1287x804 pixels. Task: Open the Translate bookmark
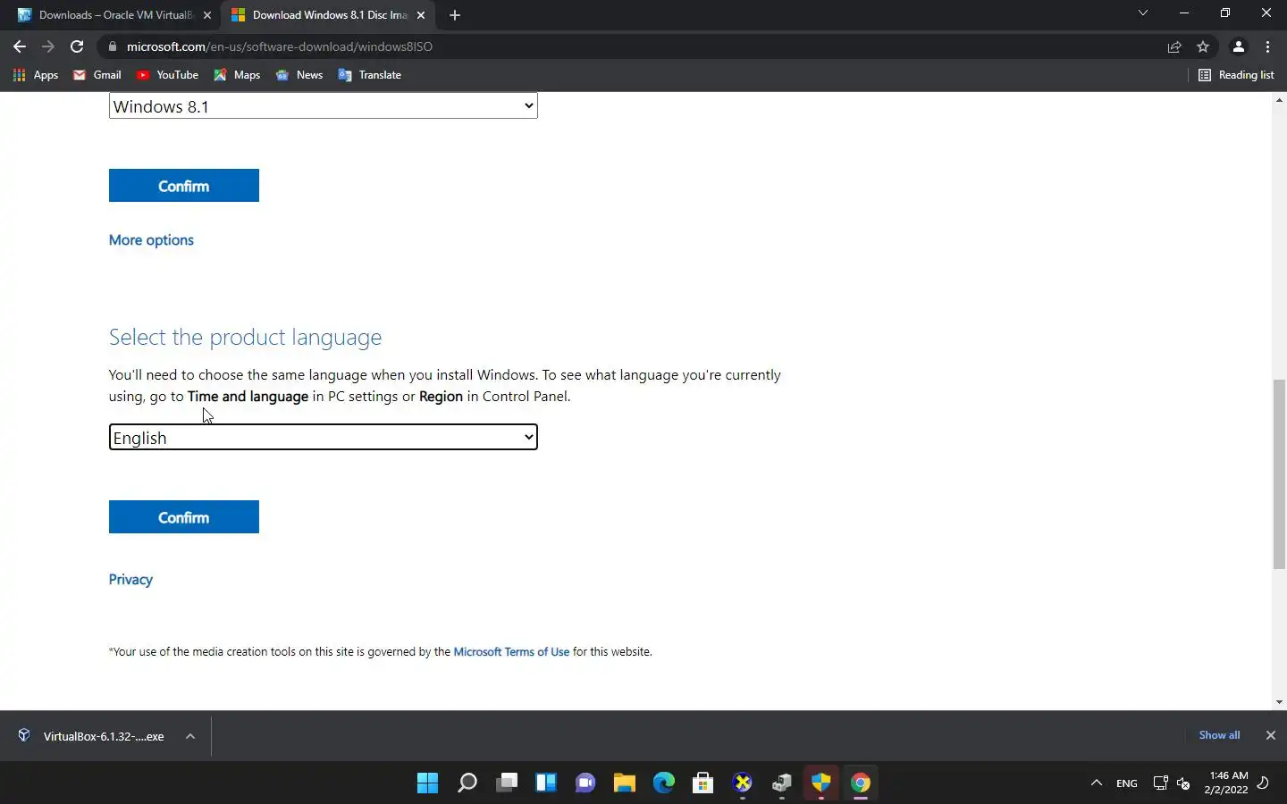tap(370, 75)
